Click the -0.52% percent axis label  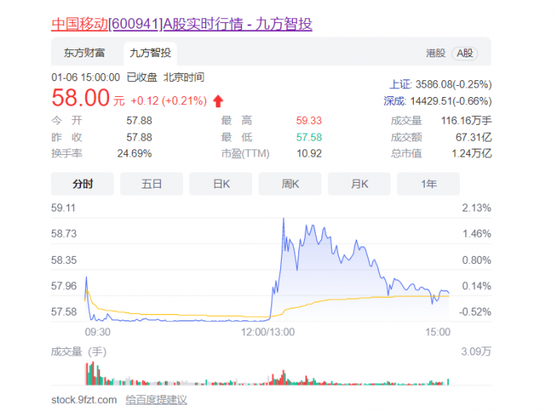coord(475,312)
